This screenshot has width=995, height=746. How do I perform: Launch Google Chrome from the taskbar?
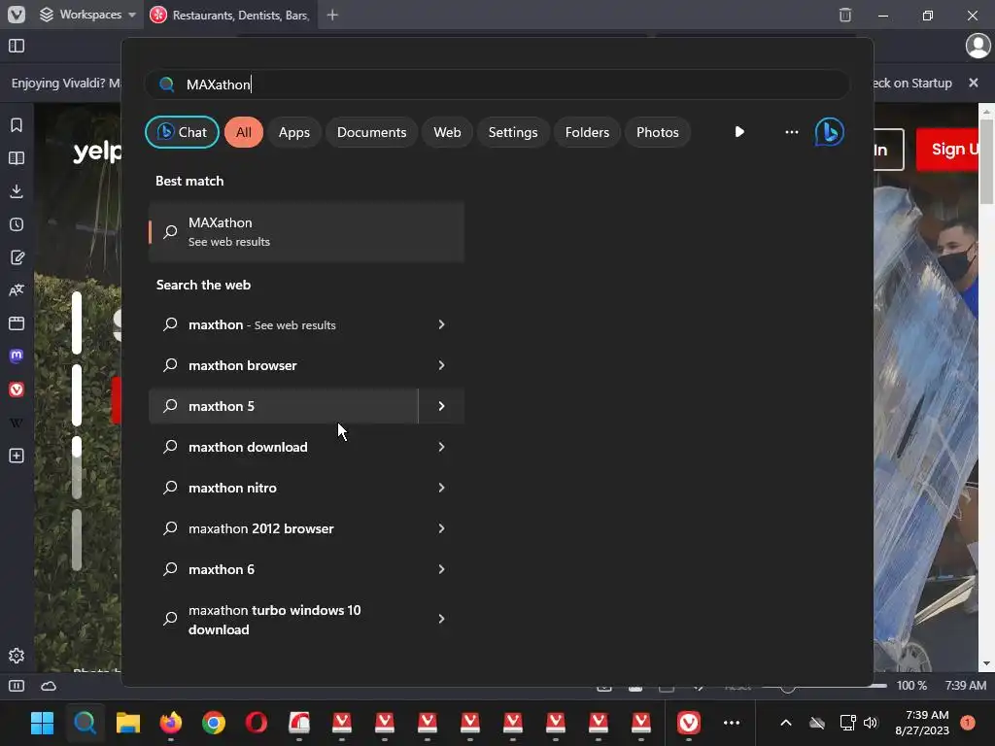(x=213, y=723)
